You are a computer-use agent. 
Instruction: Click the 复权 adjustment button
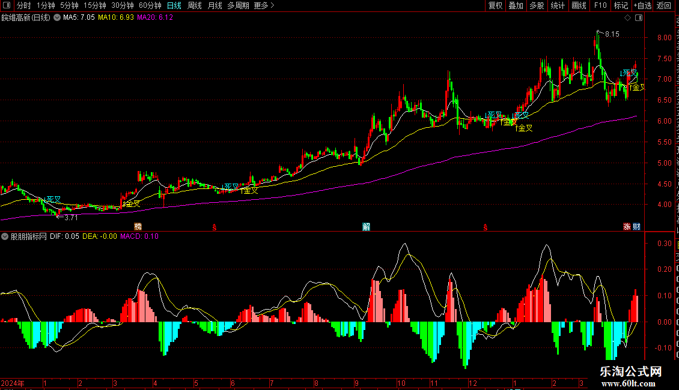[x=495, y=5]
